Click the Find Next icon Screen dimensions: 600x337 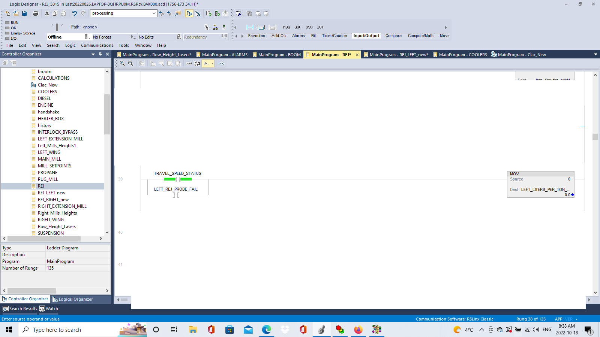tap(169, 13)
